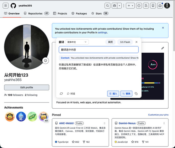Open Customize your pins link

pos(158,115)
